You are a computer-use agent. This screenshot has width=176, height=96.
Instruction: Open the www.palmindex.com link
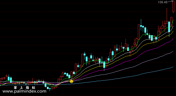click(x=24, y=91)
